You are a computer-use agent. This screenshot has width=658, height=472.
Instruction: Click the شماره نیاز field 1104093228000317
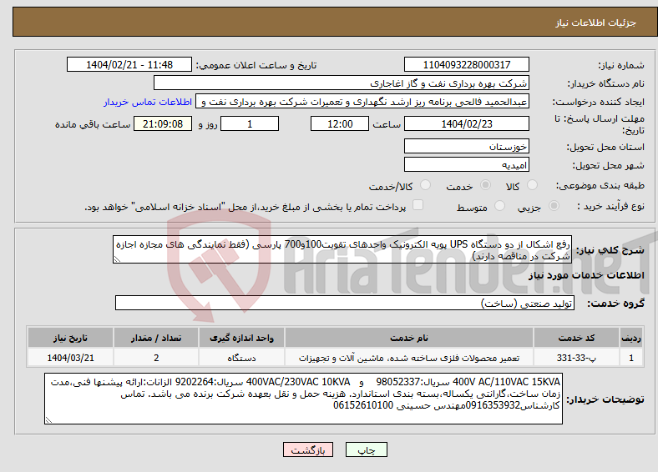466,64
